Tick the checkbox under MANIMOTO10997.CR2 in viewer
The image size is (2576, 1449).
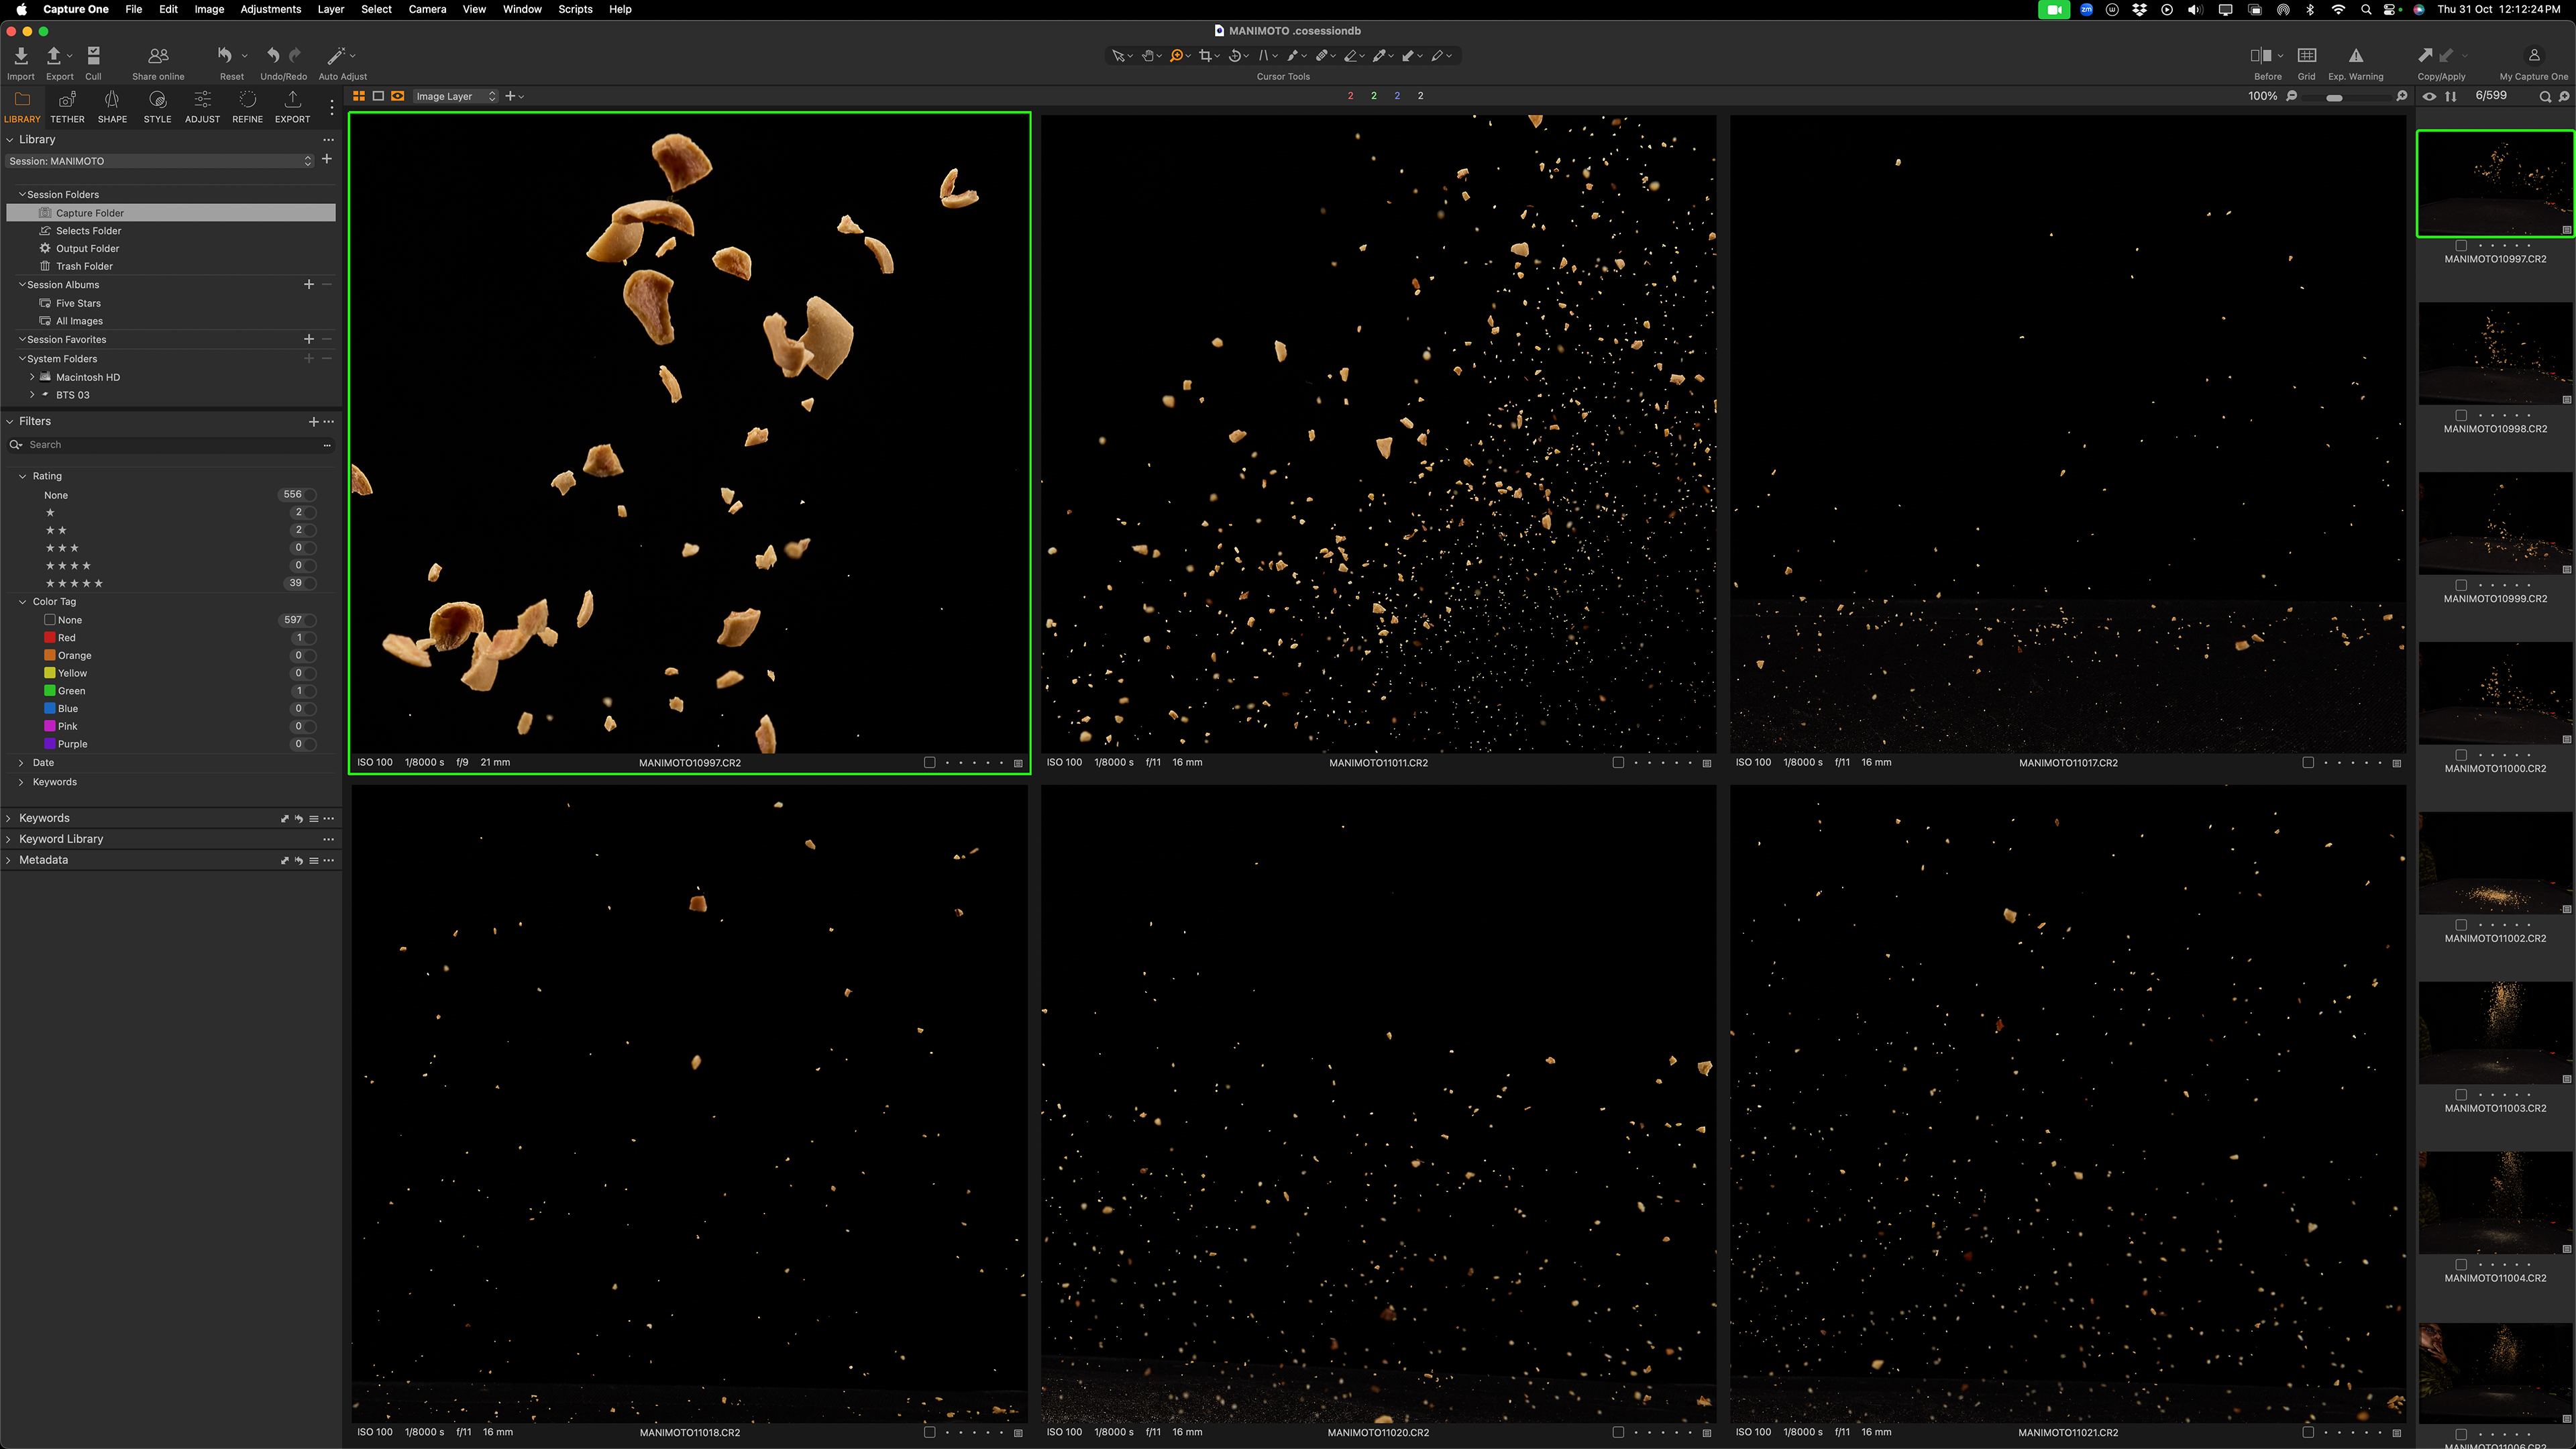(930, 762)
